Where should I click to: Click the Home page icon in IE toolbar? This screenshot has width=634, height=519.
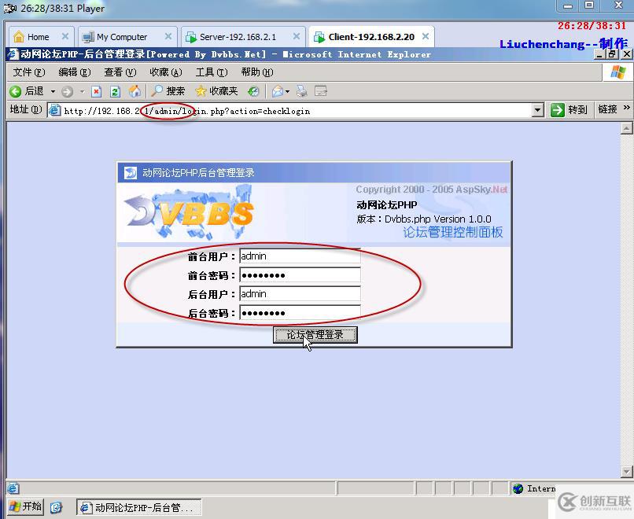(x=135, y=91)
